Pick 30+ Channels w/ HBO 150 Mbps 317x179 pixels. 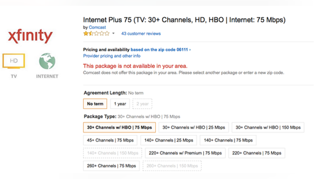(268, 127)
